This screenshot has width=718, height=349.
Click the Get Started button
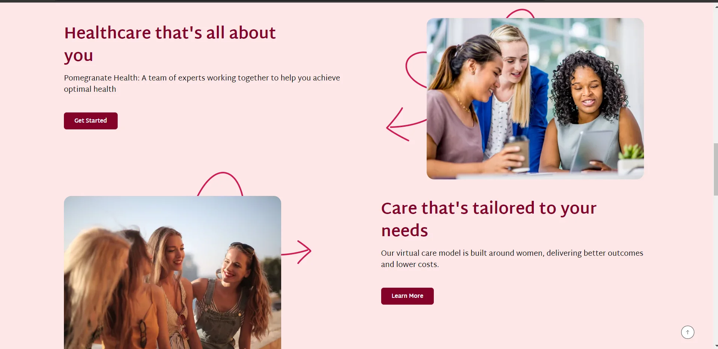pyautogui.click(x=91, y=121)
